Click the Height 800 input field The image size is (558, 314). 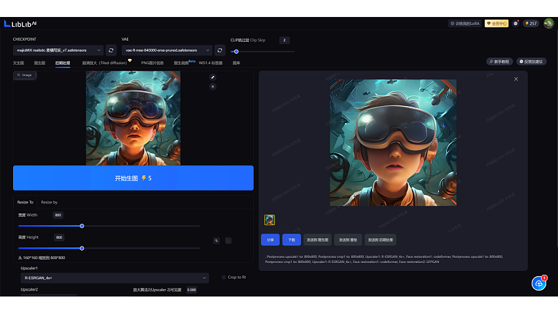[59, 237]
